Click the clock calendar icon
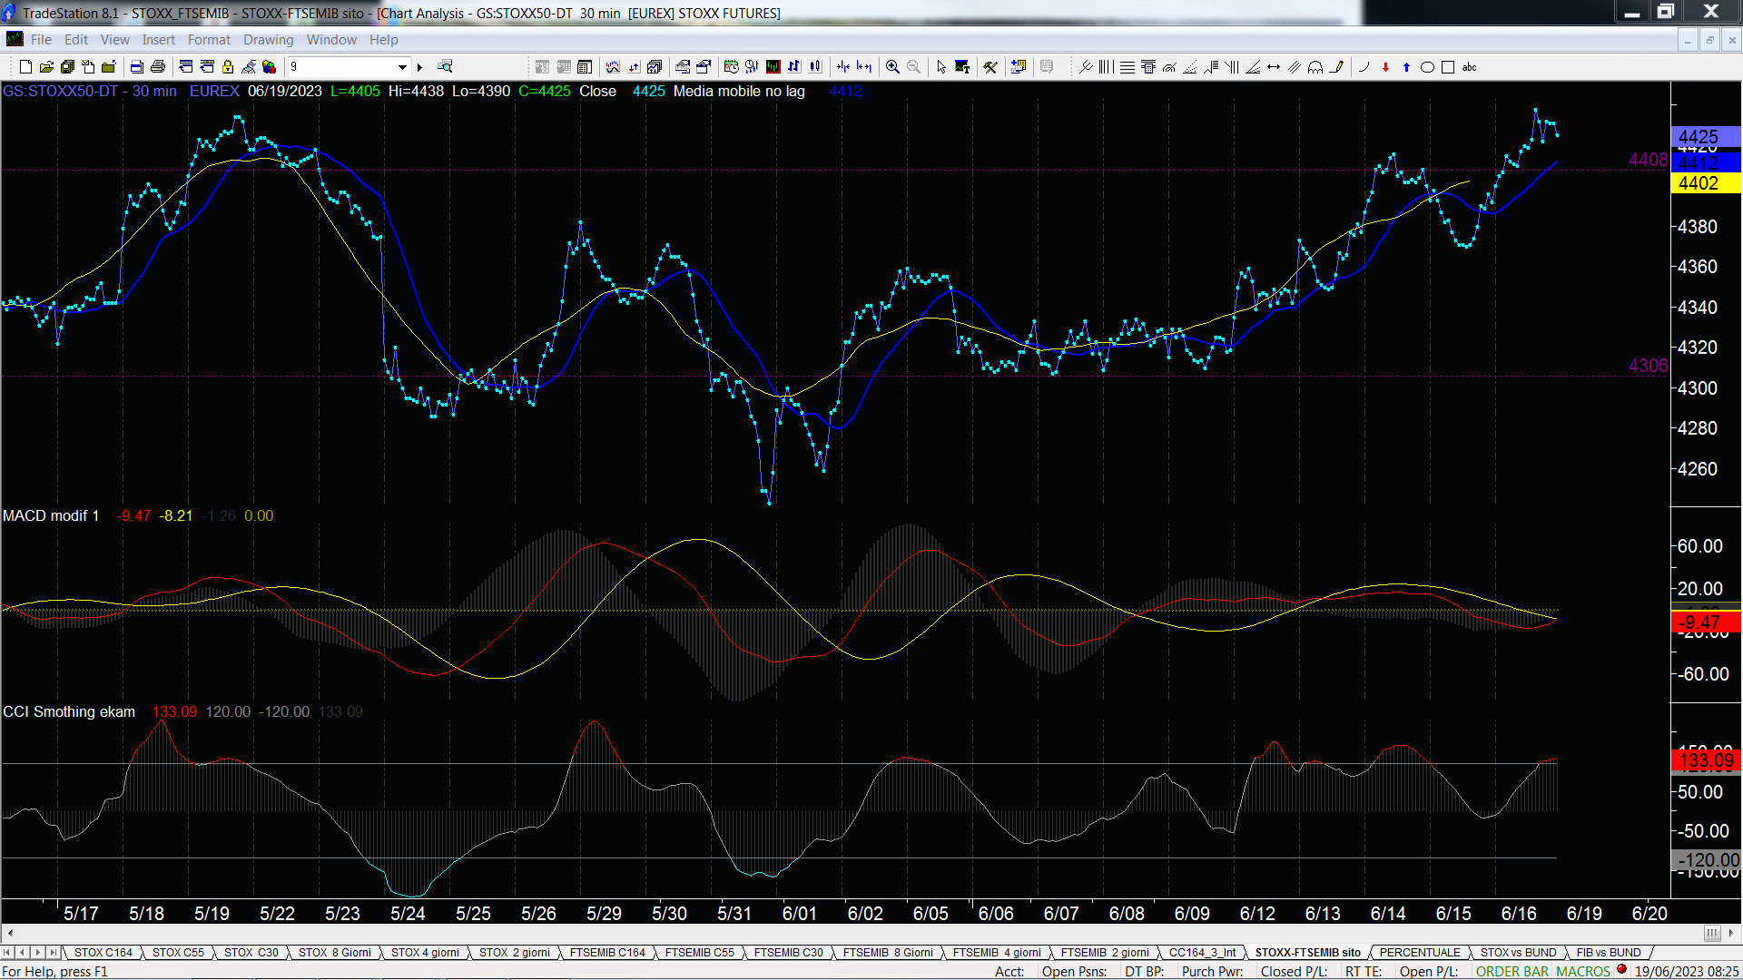Image resolution: width=1743 pixels, height=980 pixels. click(731, 67)
